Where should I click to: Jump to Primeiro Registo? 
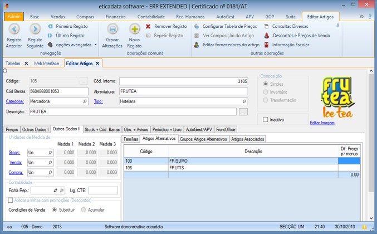pyautogui.click(x=71, y=26)
